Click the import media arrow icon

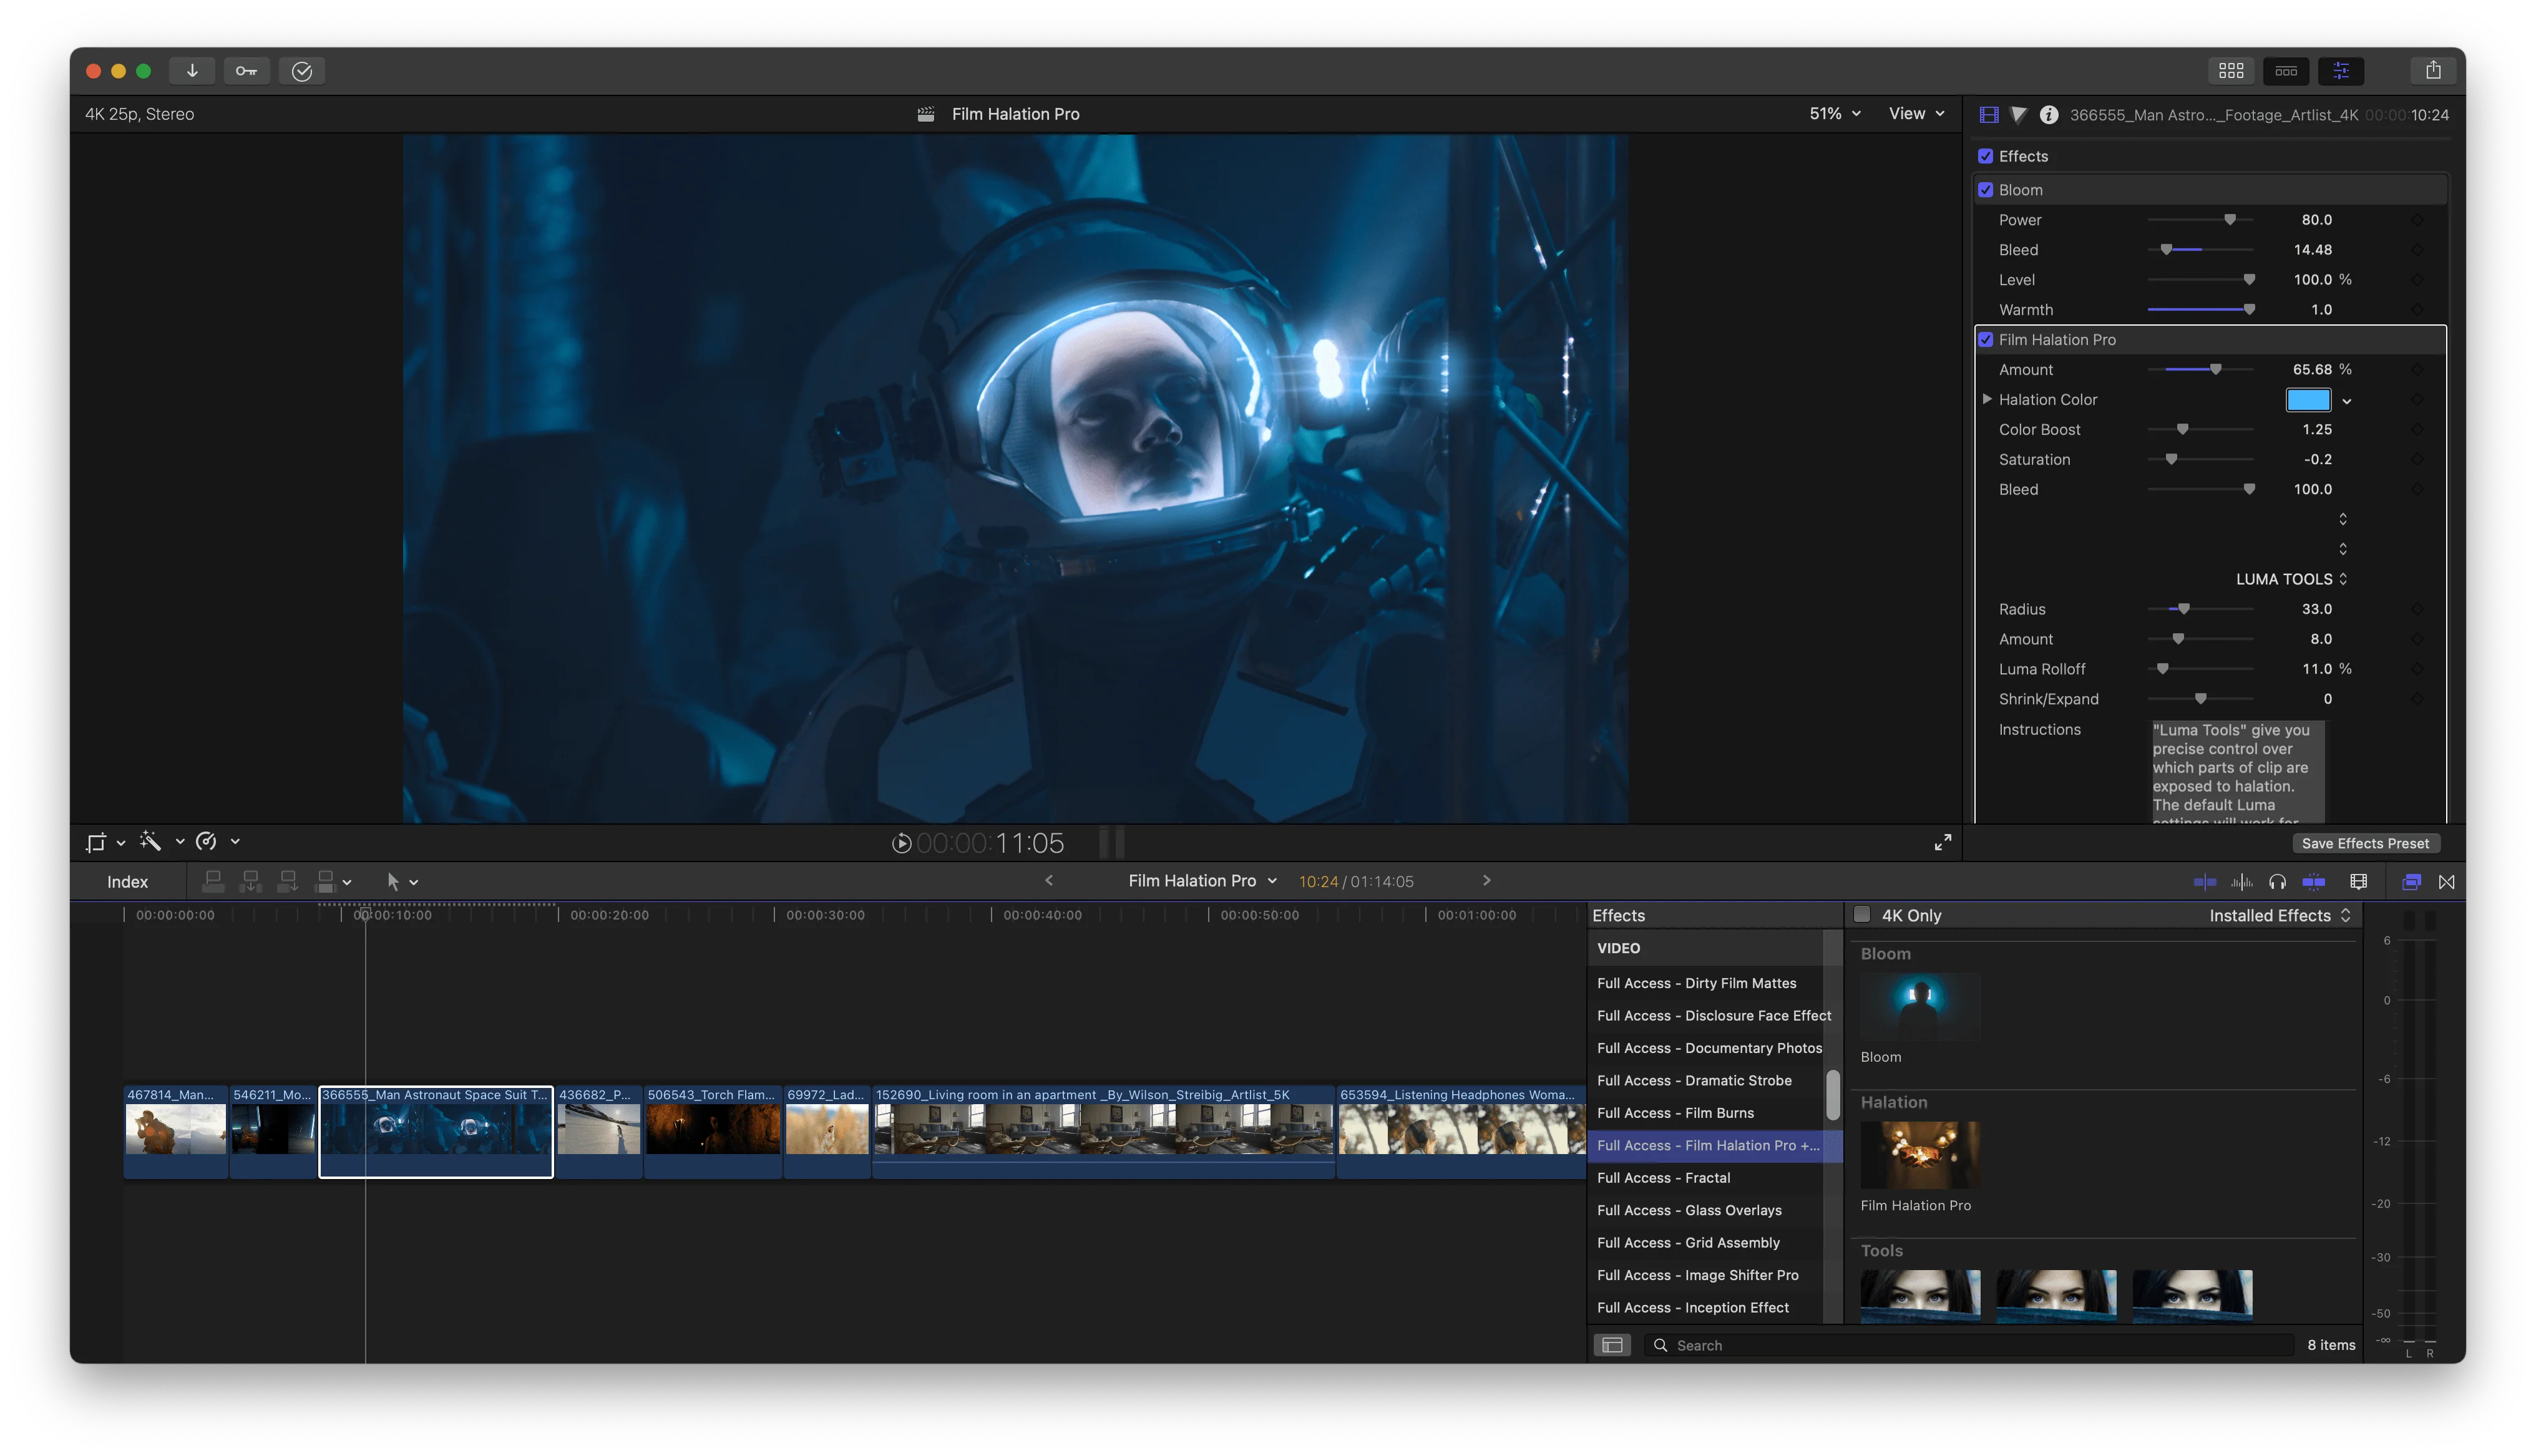click(192, 71)
